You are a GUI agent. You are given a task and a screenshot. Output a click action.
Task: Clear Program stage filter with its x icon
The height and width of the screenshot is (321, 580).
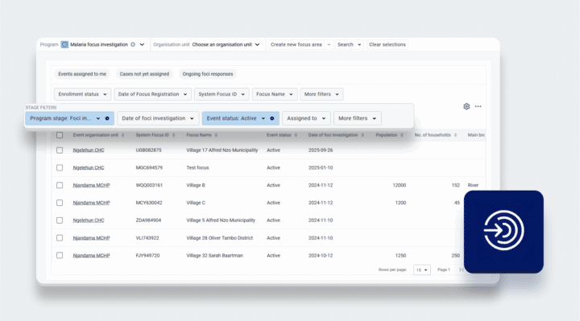click(107, 118)
